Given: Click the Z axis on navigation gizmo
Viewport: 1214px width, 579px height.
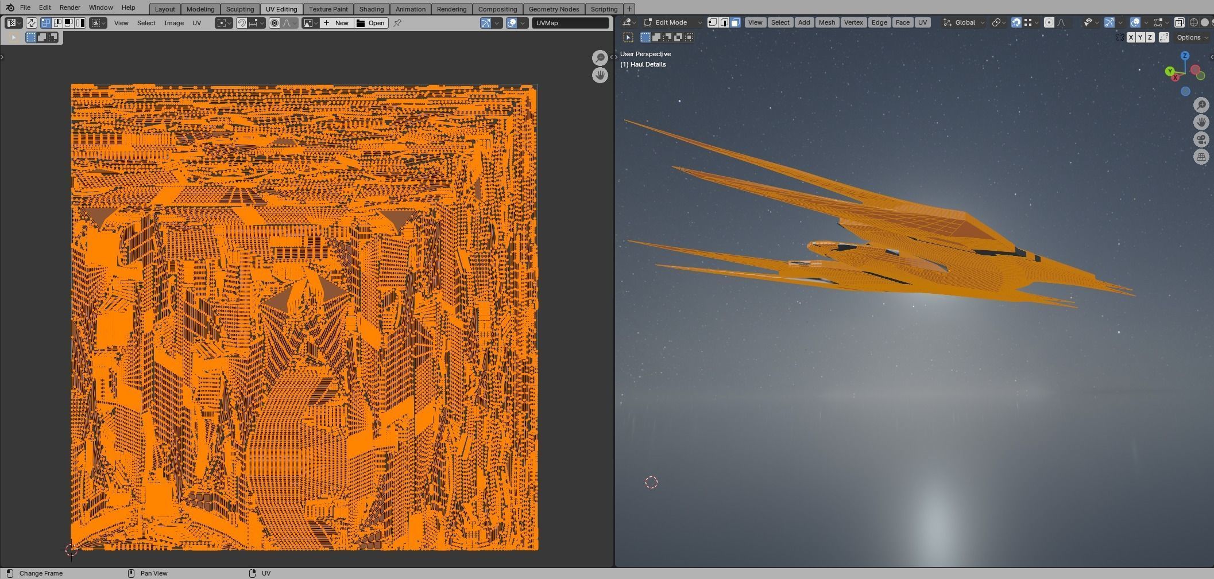Looking at the screenshot, I should pos(1185,56).
